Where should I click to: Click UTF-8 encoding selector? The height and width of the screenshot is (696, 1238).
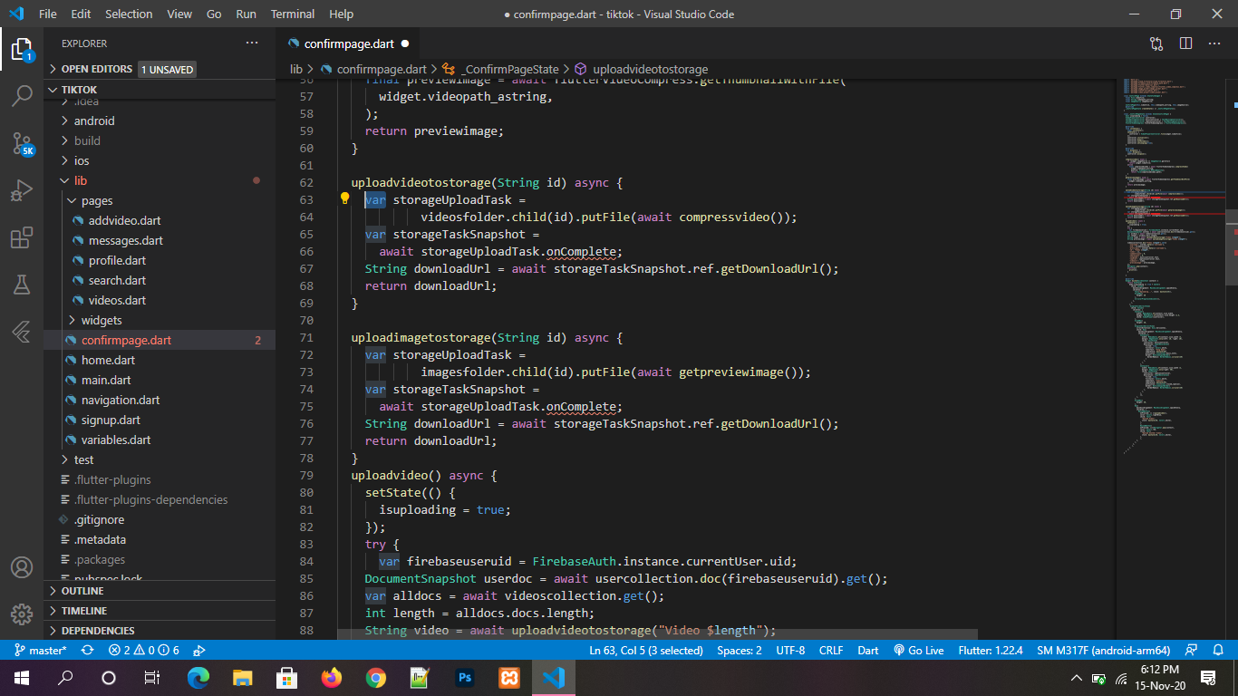click(x=790, y=650)
